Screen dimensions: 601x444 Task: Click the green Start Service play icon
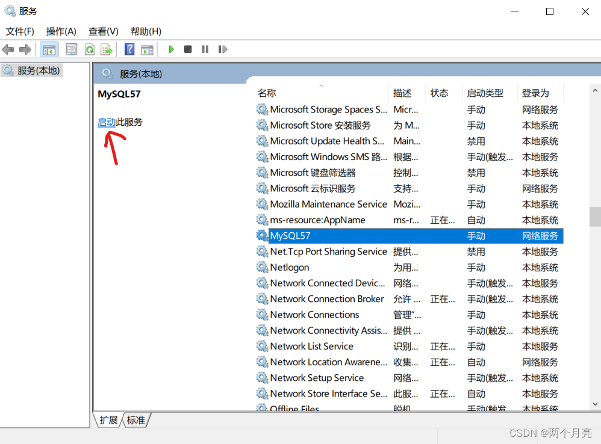coord(172,49)
